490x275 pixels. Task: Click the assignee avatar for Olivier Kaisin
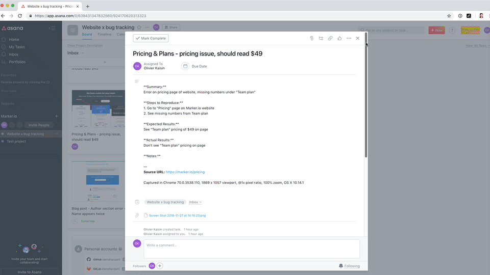[137, 66]
